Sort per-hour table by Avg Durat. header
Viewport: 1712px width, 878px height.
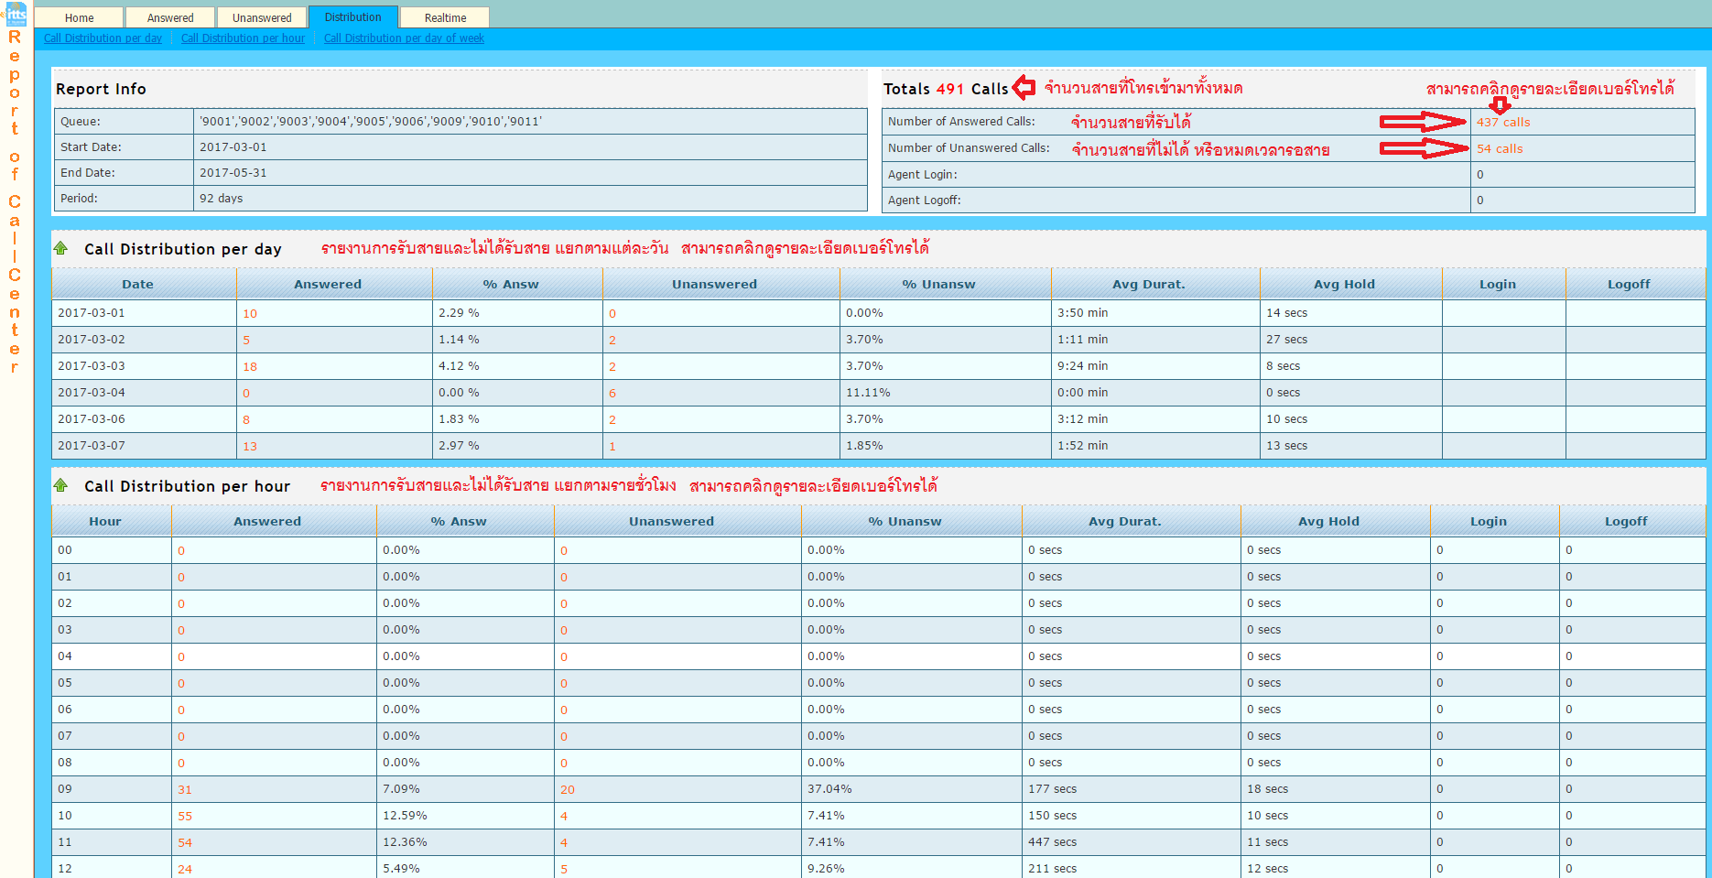pyautogui.click(x=1132, y=521)
